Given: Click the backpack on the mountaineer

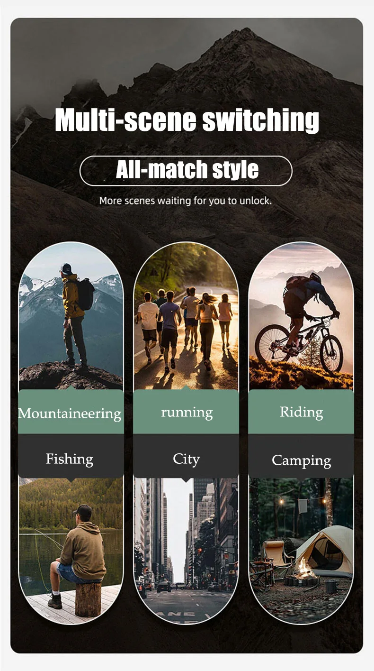Looking at the screenshot, I should point(86,294).
